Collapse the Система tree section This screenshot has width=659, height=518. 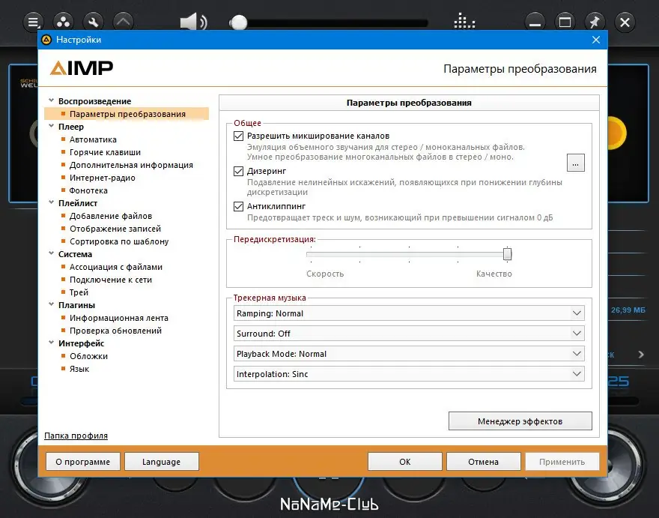click(51, 253)
